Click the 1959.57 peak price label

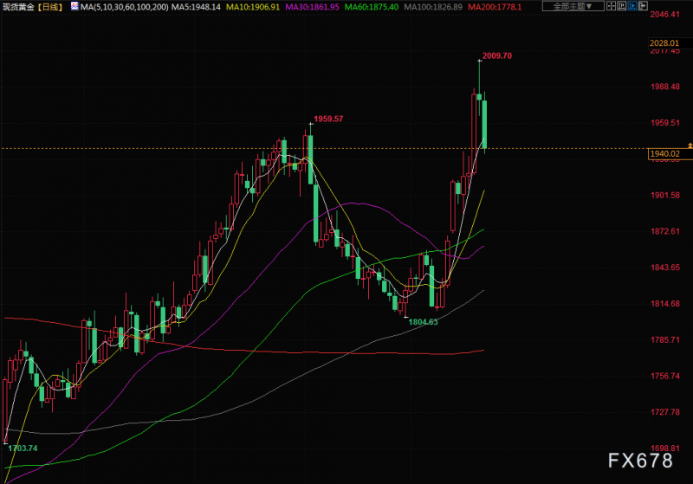(x=328, y=119)
